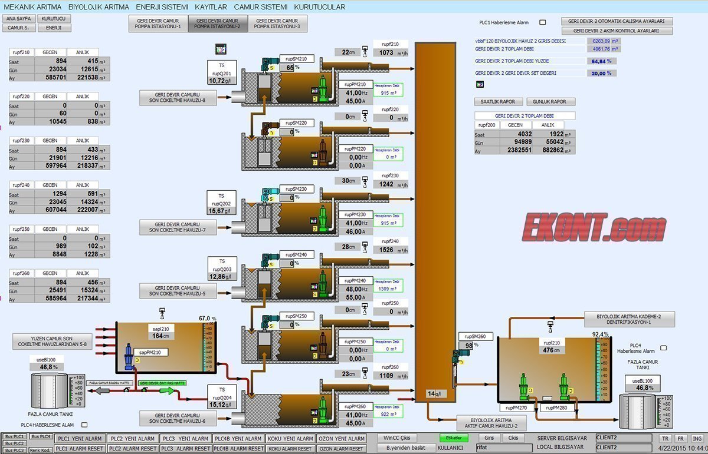This screenshot has width=708, height=454.
Task: Toggle PLC4 Haberlesme Alarm box near right tank
Action: [663, 348]
